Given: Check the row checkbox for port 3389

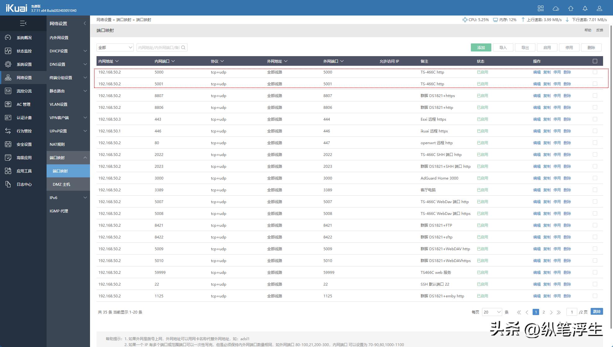Looking at the screenshot, I should pos(595,190).
